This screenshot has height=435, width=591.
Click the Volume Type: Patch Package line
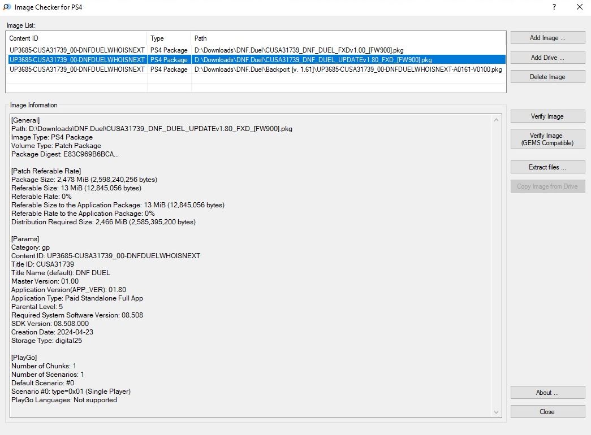[x=56, y=146]
